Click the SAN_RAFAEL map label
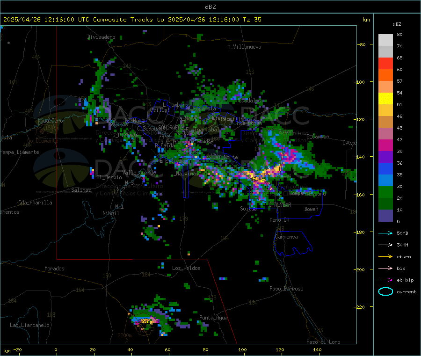This screenshot has height=356, width=421. (x=171, y=127)
